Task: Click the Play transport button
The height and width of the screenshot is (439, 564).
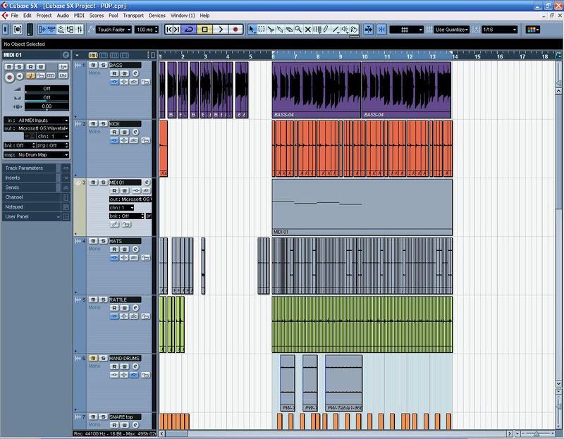Action: (x=220, y=30)
